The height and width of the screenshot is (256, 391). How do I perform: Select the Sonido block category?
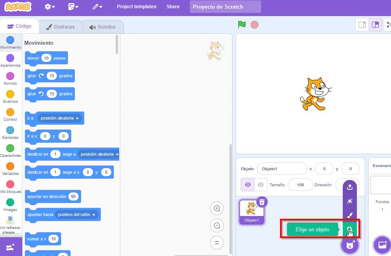[x=10, y=79]
